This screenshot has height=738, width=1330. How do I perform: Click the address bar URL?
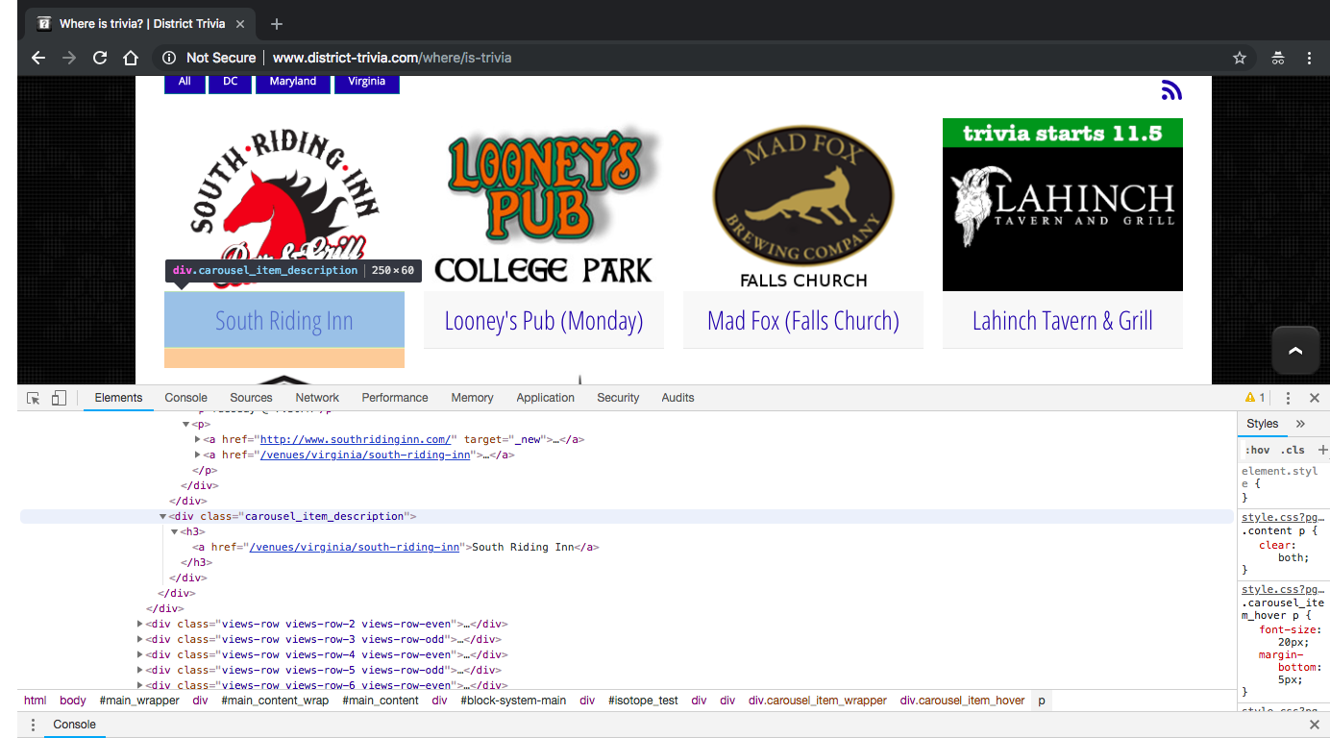(392, 58)
